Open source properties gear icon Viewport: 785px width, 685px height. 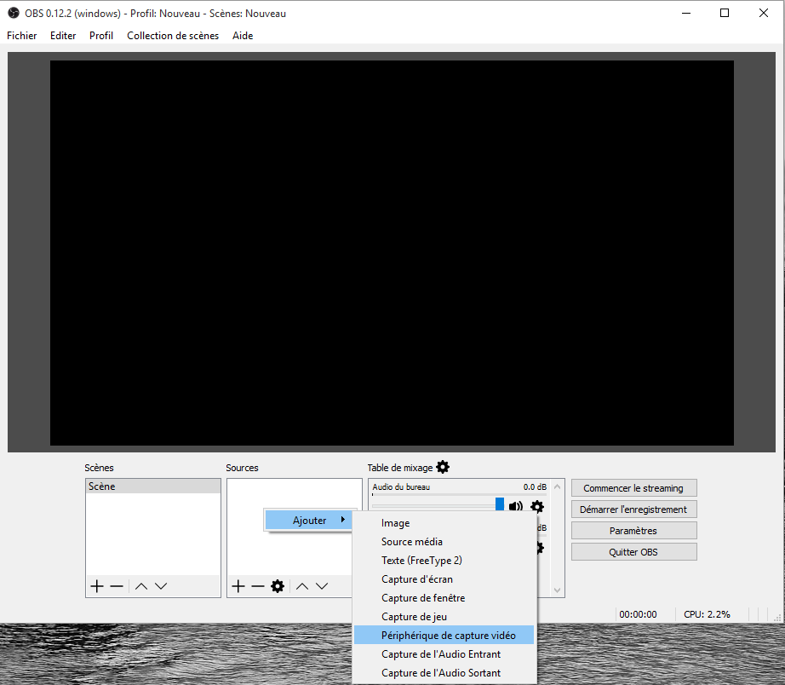(x=278, y=586)
